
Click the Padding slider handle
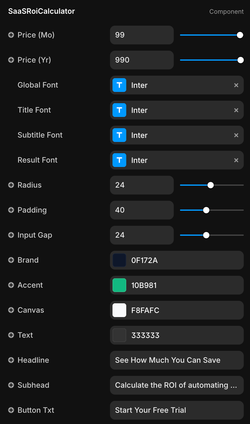point(206,210)
